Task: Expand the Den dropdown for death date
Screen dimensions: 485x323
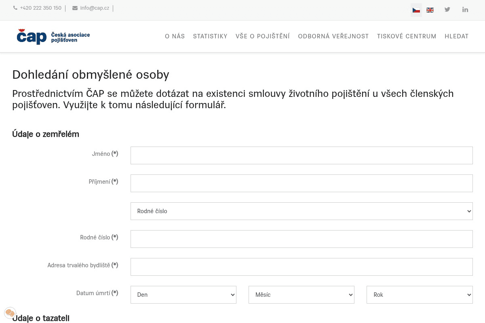Action: 183,295
